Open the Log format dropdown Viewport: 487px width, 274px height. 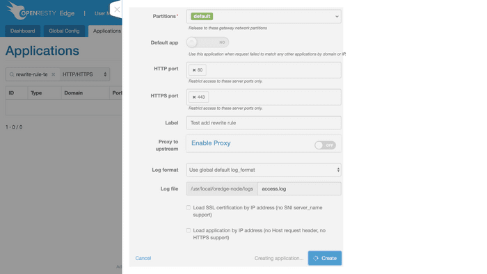264,170
